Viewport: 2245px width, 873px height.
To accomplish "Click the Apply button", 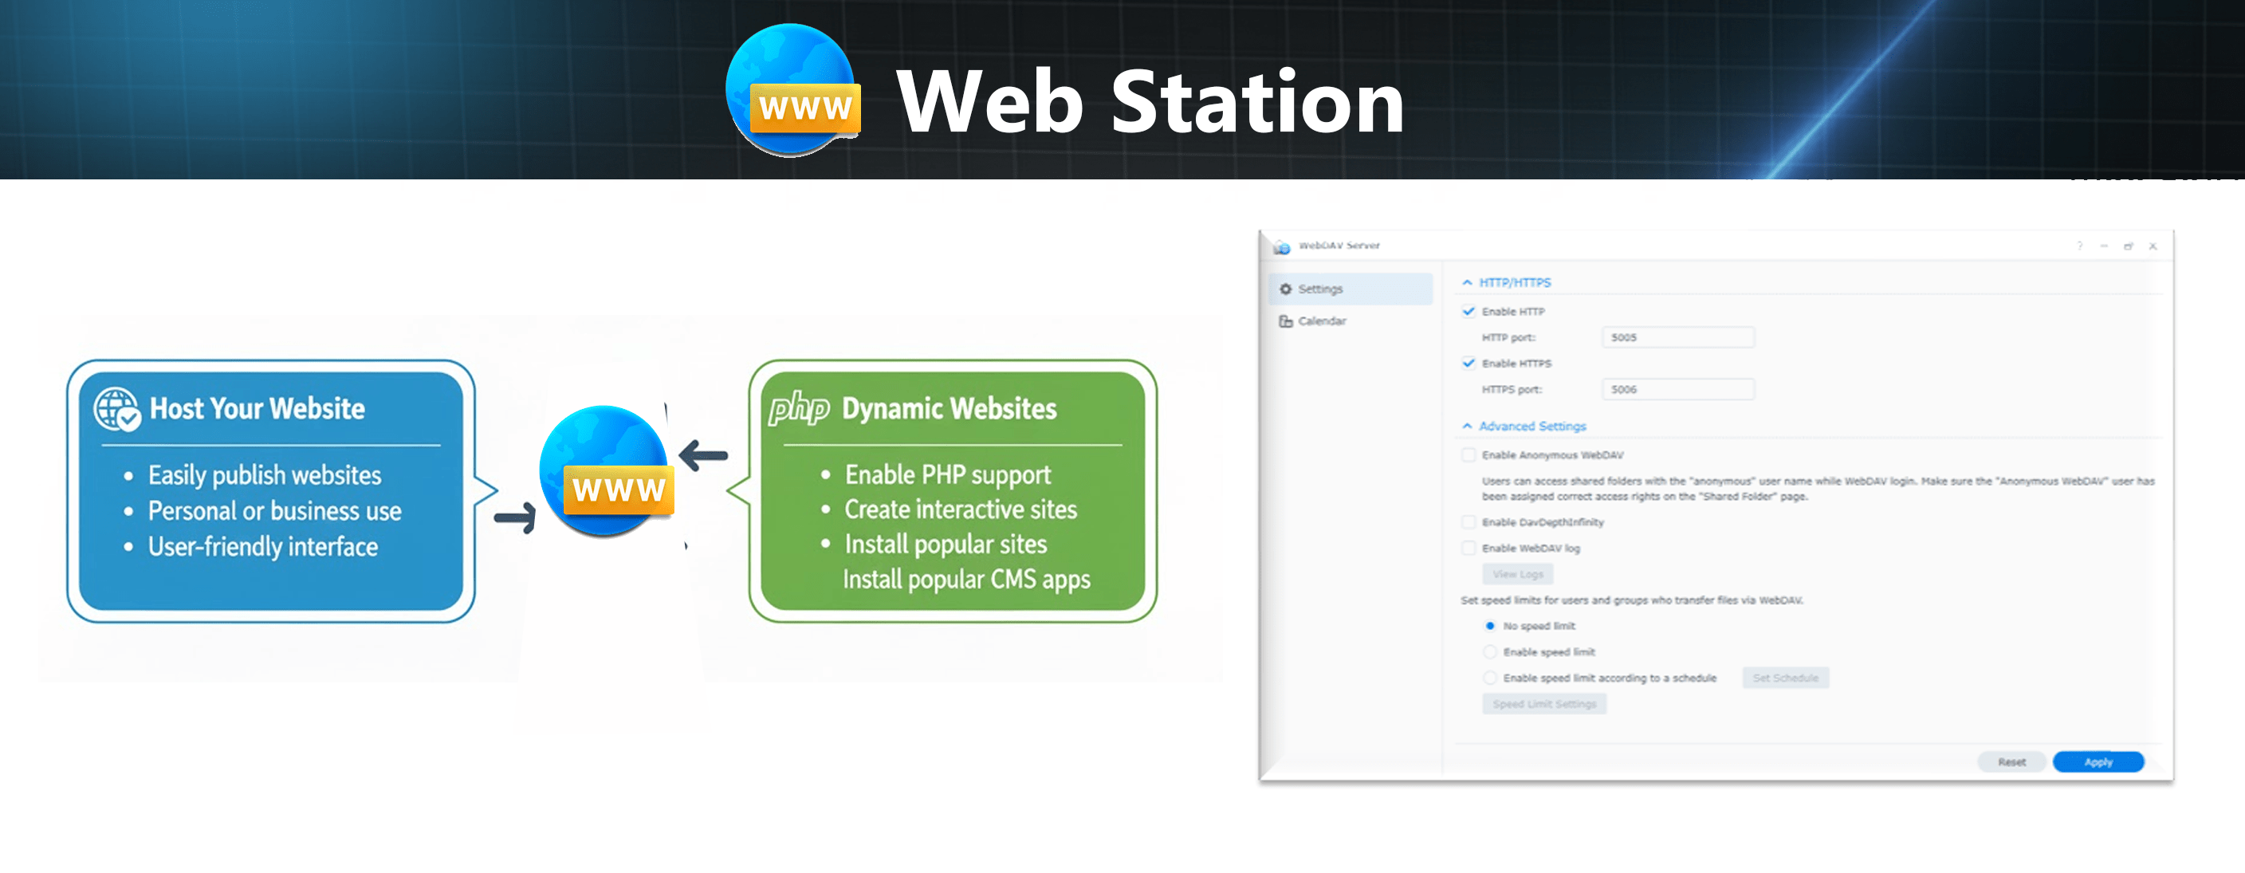I will click(2098, 761).
